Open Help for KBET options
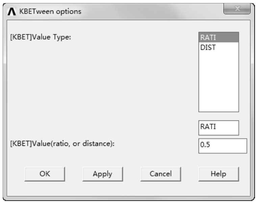Viewport: 256px width, 202px height. [x=219, y=174]
